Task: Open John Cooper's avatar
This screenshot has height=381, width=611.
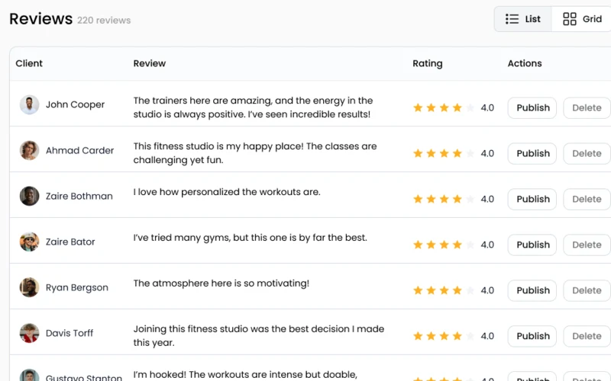Action: 29,104
